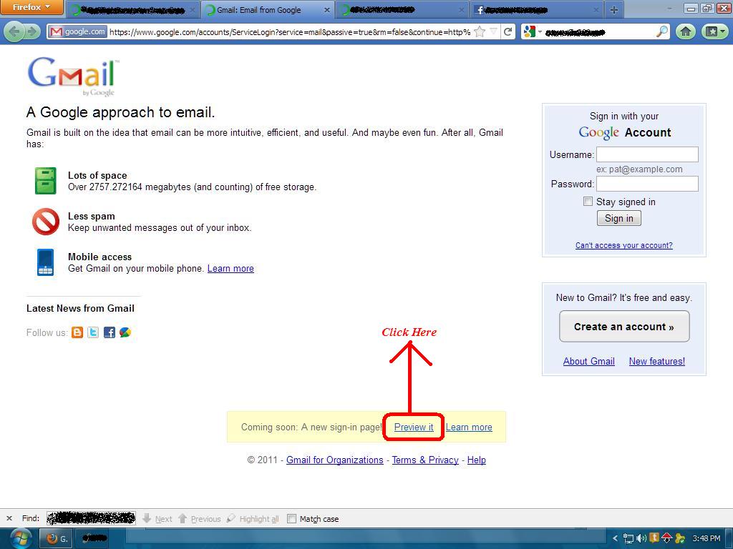Go forward with browser forward arrow
This screenshot has height=549, width=733.
coord(31,31)
